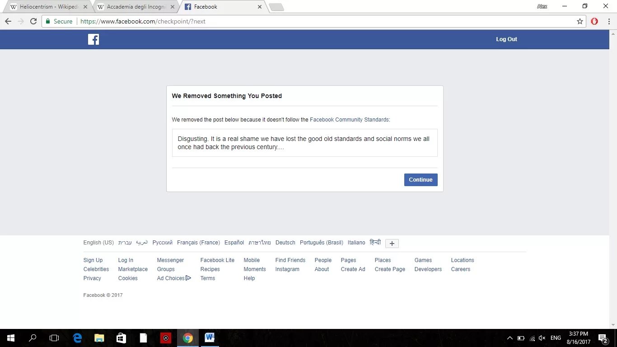The height and width of the screenshot is (347, 617).
Task: Change the ENG input language
Action: click(x=556, y=338)
